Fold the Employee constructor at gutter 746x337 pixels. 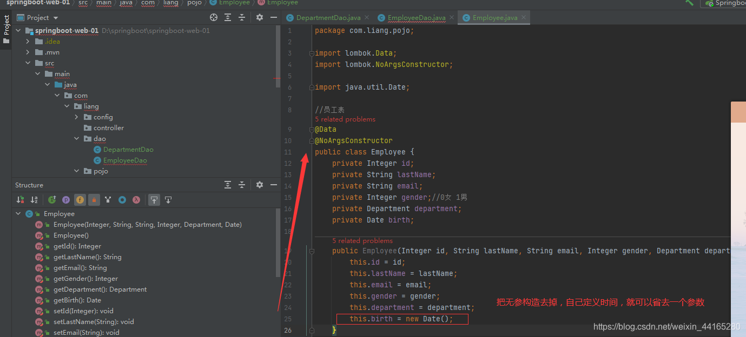(311, 251)
